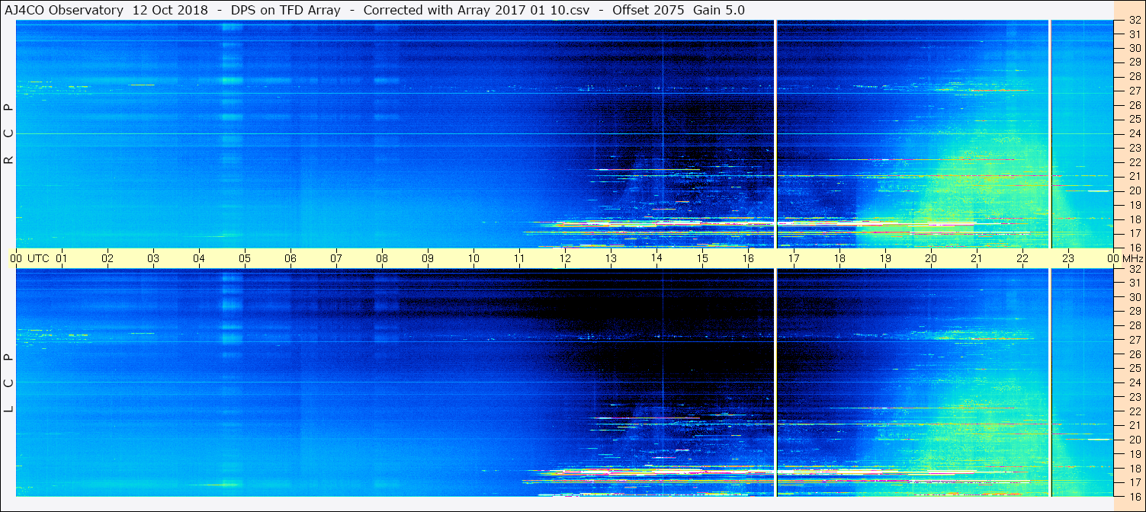The height and width of the screenshot is (512, 1146).
Task: Click '19' MHz tick in LCP panel
Action: tap(1135, 454)
